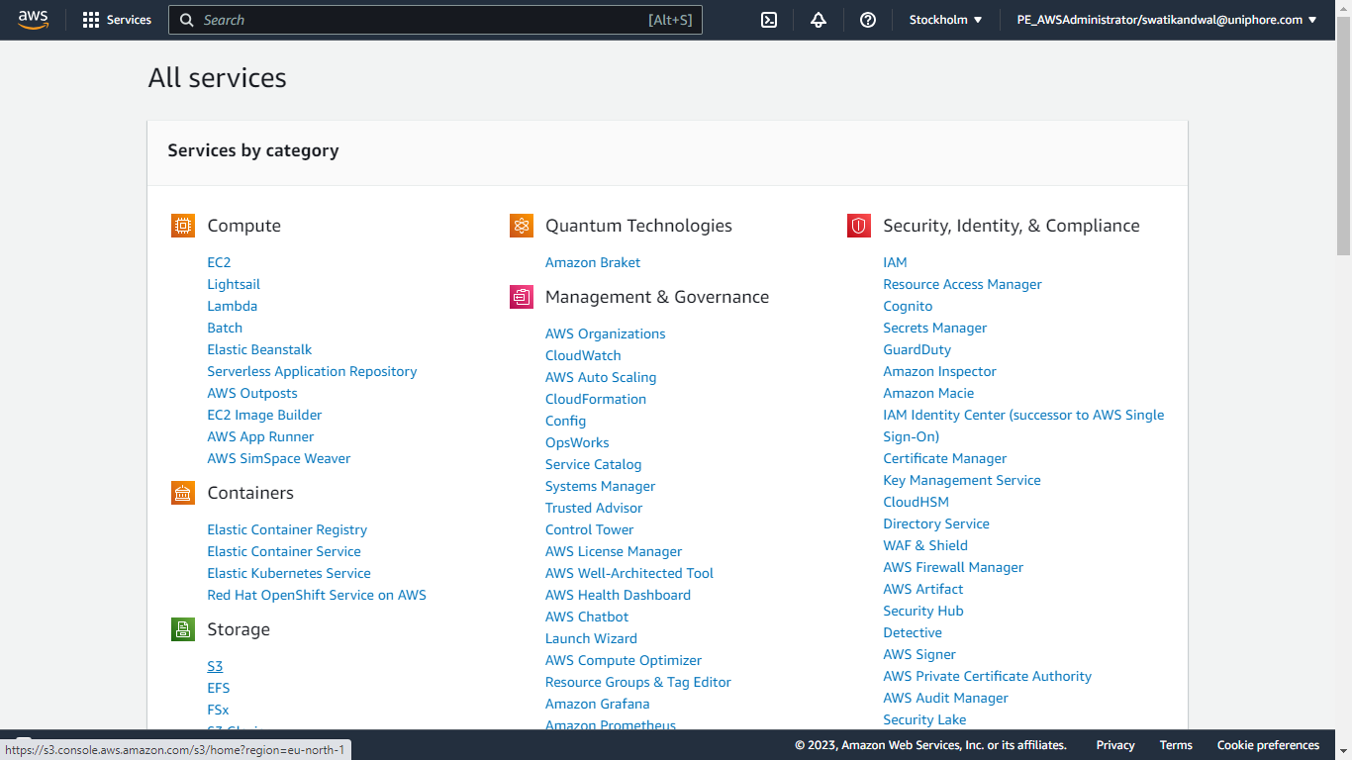The height and width of the screenshot is (760, 1352).
Task: Open Elastic Kubernetes Service link
Action: pyautogui.click(x=289, y=573)
